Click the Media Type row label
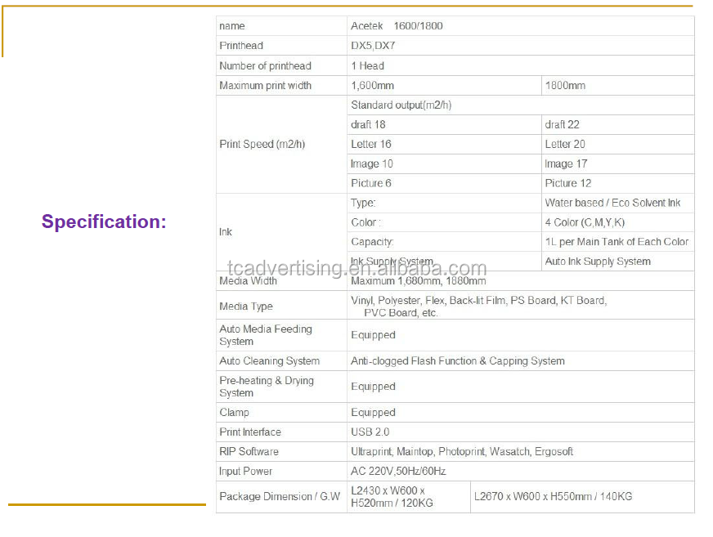The image size is (713, 537). pos(246,307)
